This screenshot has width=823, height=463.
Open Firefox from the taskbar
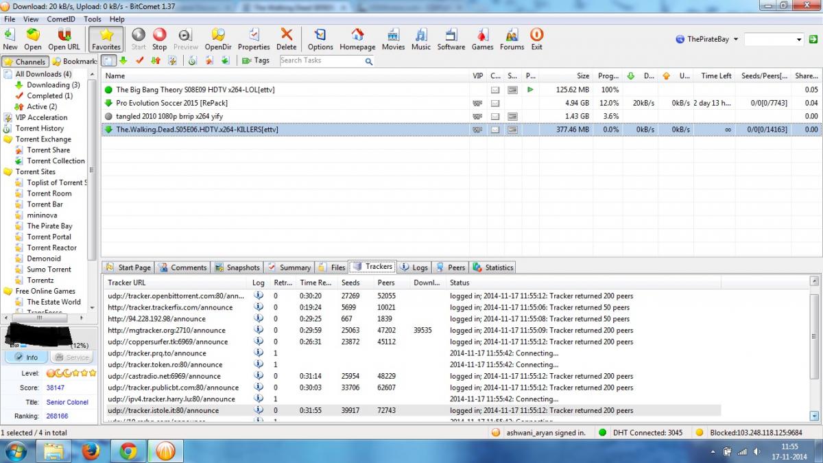point(90,451)
